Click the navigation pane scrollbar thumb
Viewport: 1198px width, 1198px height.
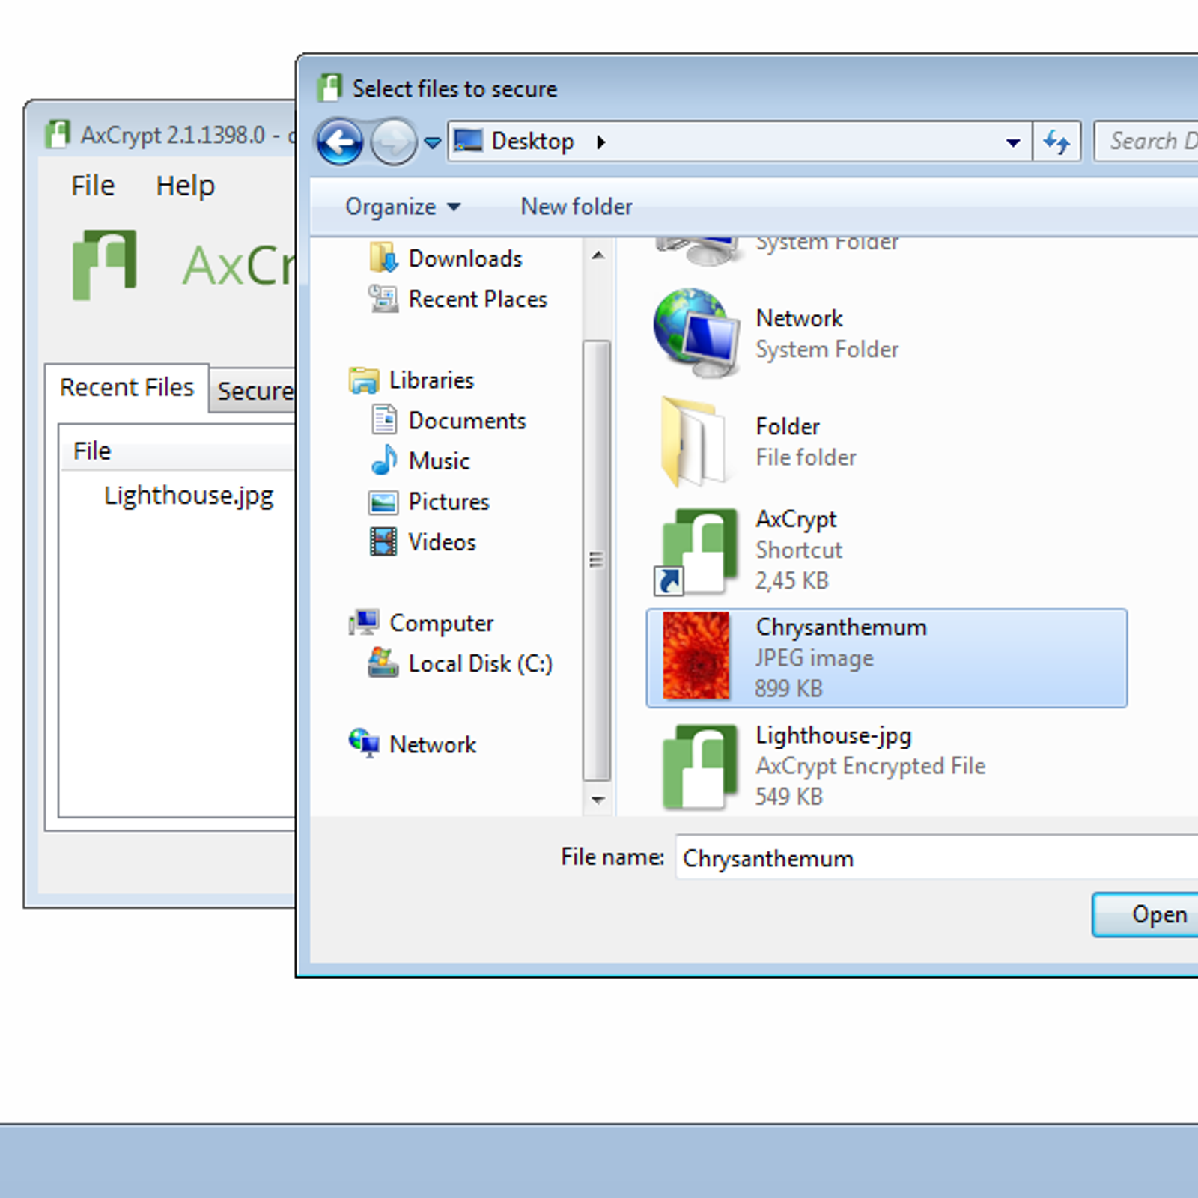(x=597, y=560)
